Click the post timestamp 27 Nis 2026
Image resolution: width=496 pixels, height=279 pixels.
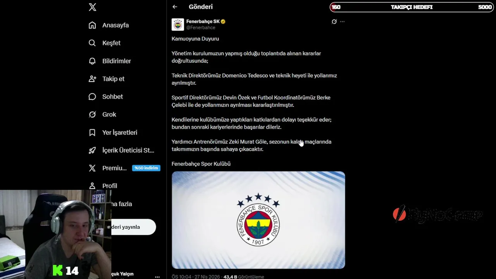[x=196, y=277]
